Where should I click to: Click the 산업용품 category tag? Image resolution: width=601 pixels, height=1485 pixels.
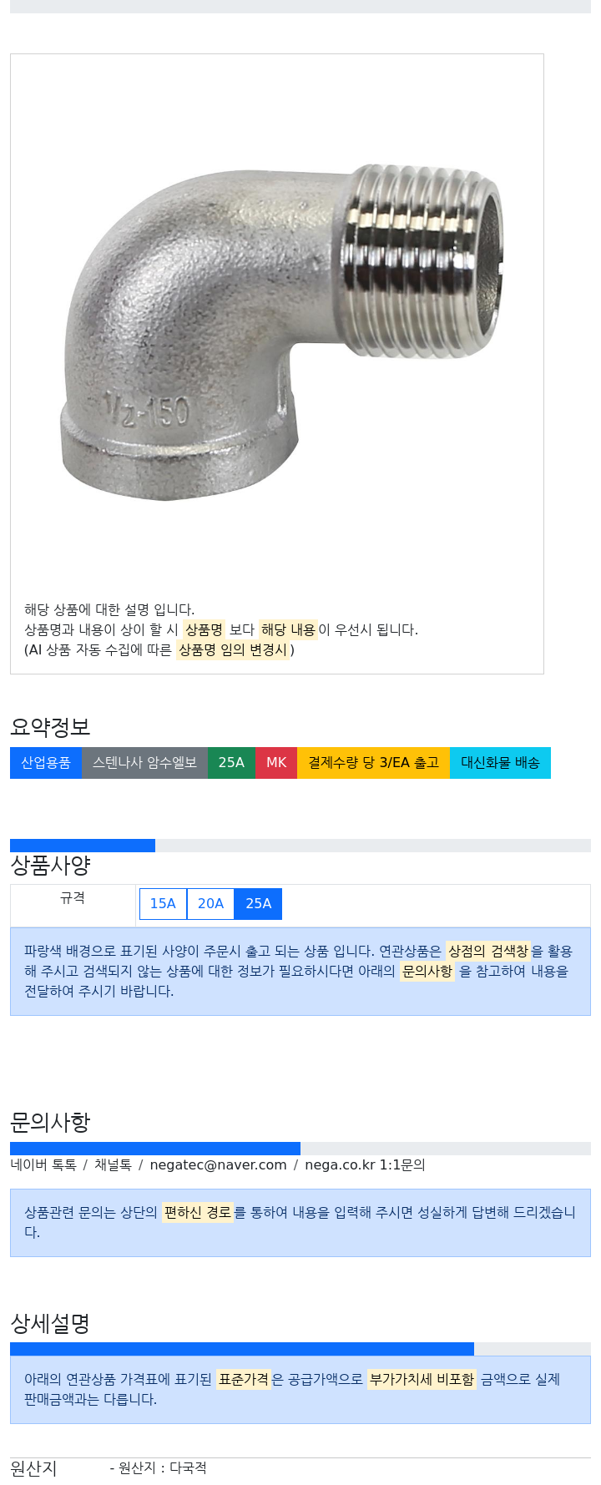pos(46,763)
